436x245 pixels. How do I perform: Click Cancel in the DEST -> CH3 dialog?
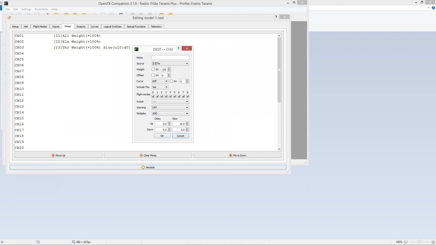[x=180, y=136]
